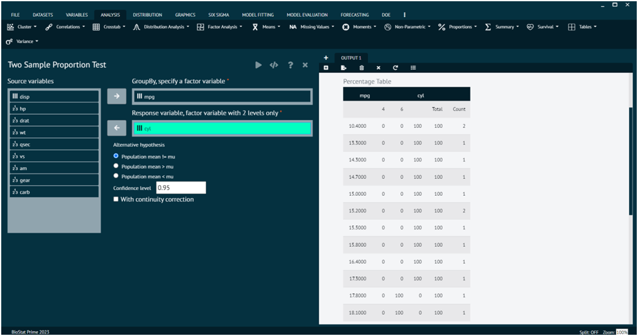The image size is (638, 336).
Task: Switch to the MODEL FITTING tab
Action: [x=258, y=14]
